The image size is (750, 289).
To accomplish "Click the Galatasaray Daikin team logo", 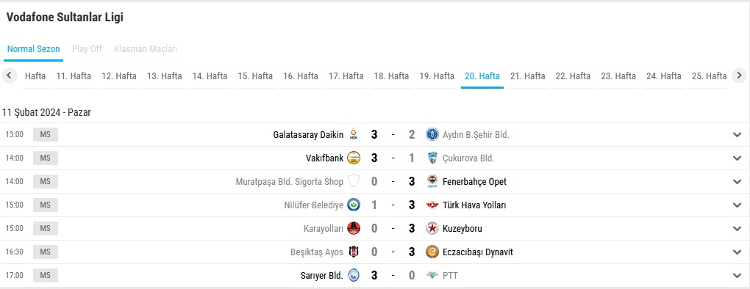I will point(354,134).
